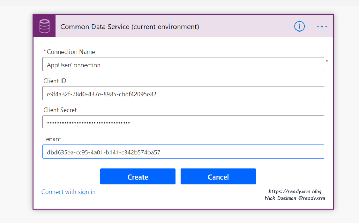Image resolution: width=359 pixels, height=223 pixels.
Task: Open the three-dot more options menu
Action: pos(321,27)
